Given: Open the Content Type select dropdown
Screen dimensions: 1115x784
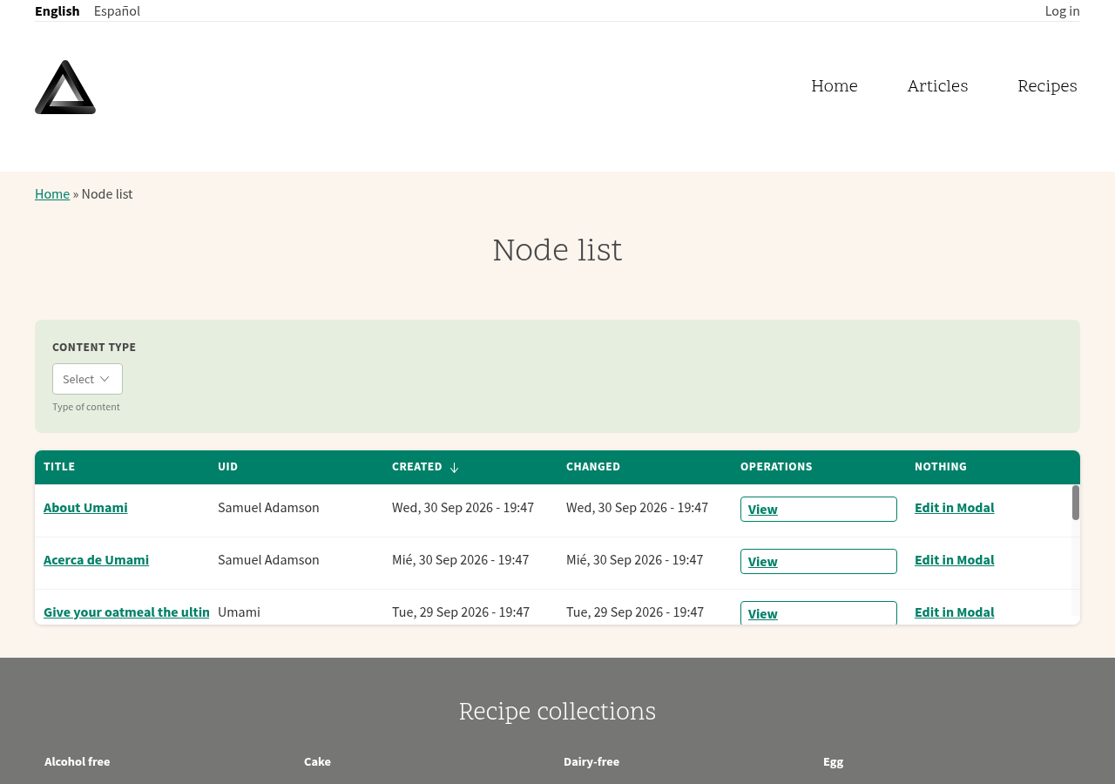Looking at the screenshot, I should coord(87,379).
